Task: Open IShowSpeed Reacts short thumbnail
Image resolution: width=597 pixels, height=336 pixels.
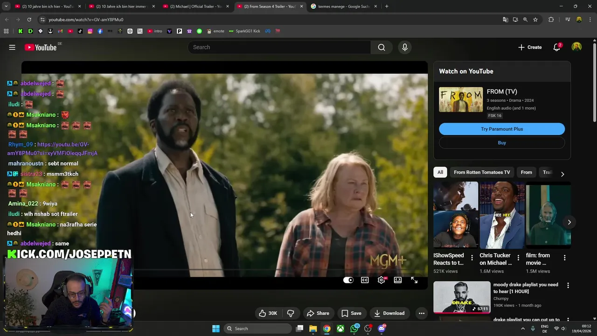Action: click(x=456, y=215)
